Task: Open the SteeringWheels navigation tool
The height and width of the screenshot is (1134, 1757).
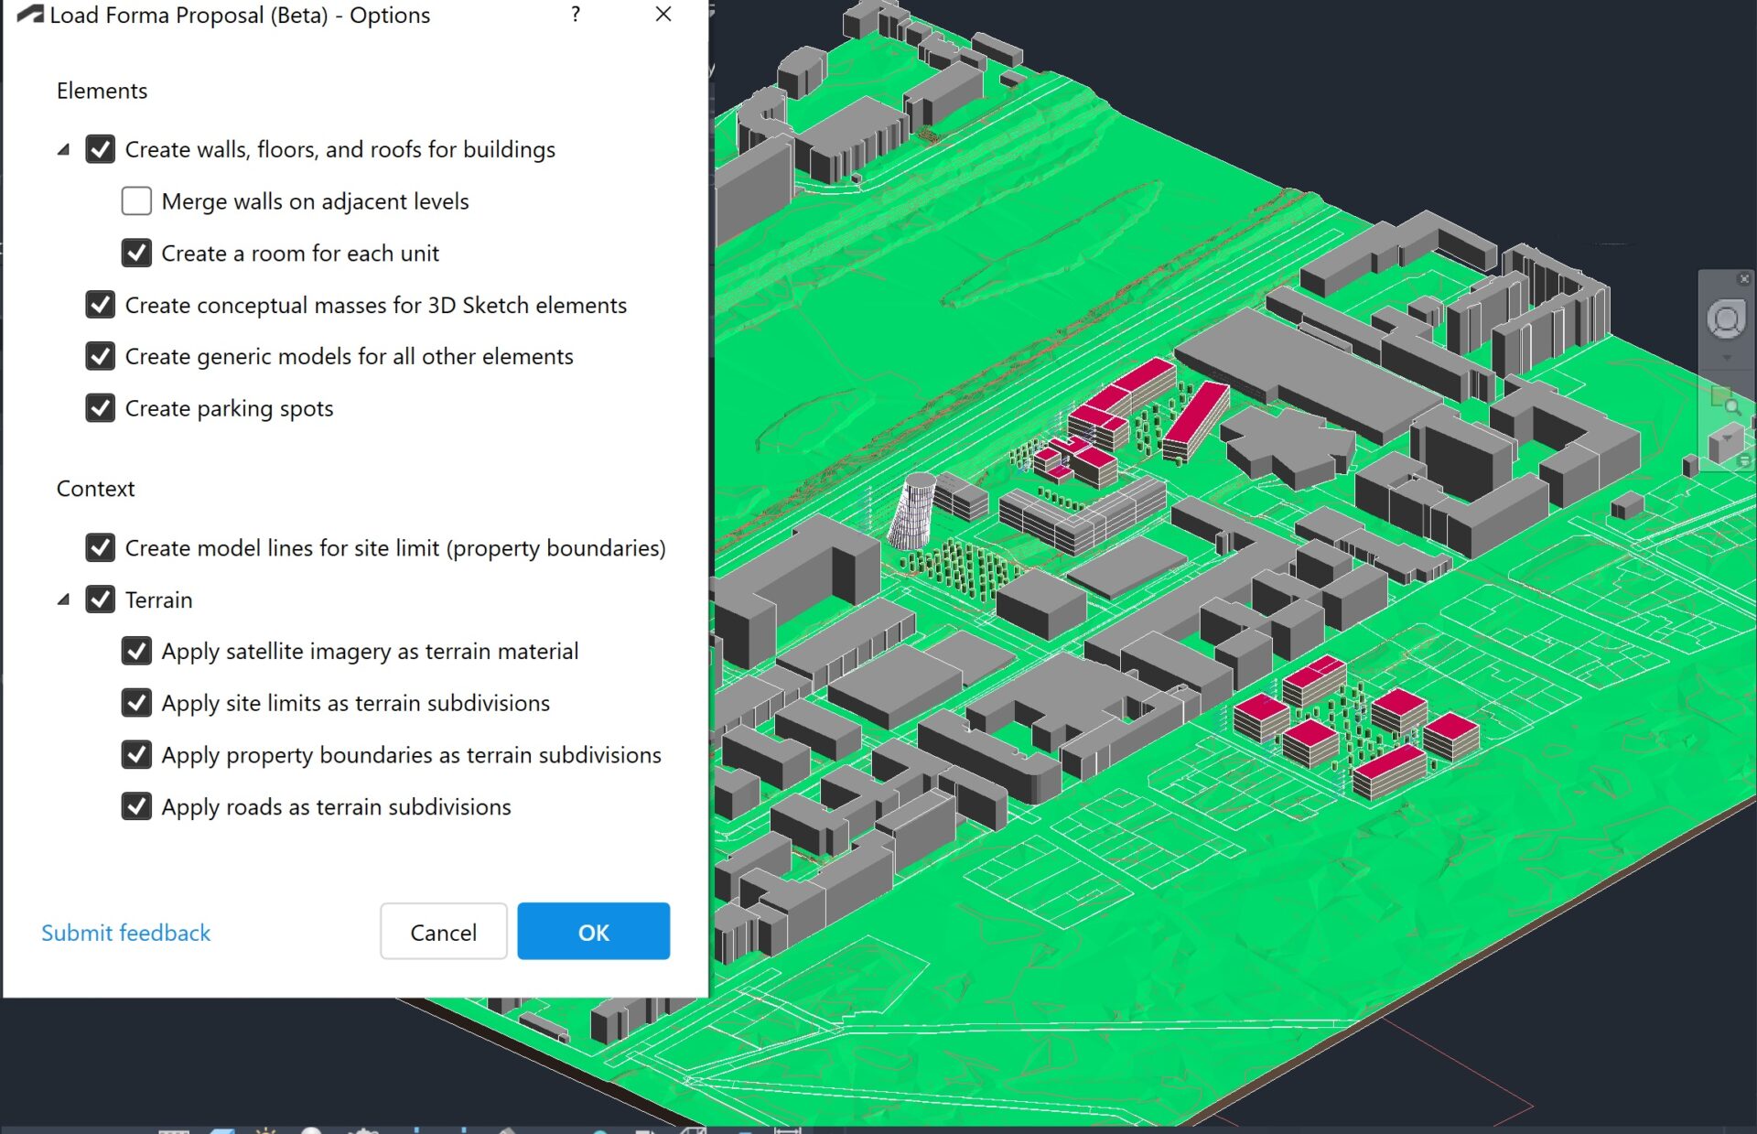Action: tap(1726, 319)
